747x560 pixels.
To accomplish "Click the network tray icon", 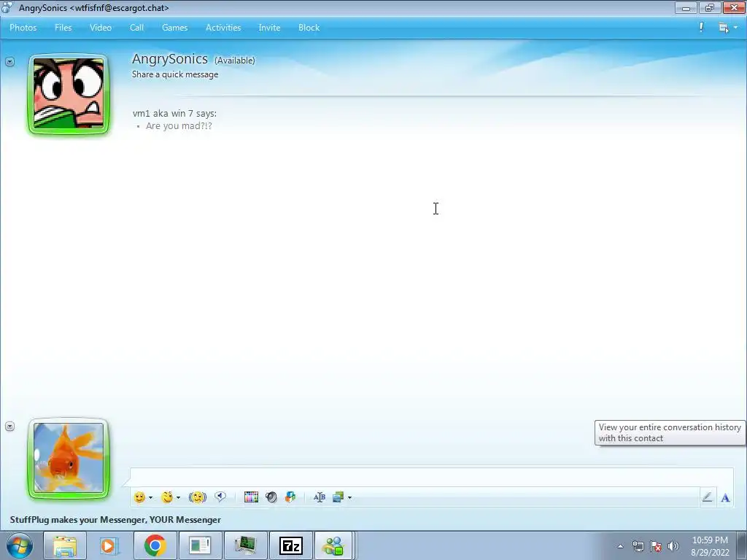I will pyautogui.click(x=638, y=546).
